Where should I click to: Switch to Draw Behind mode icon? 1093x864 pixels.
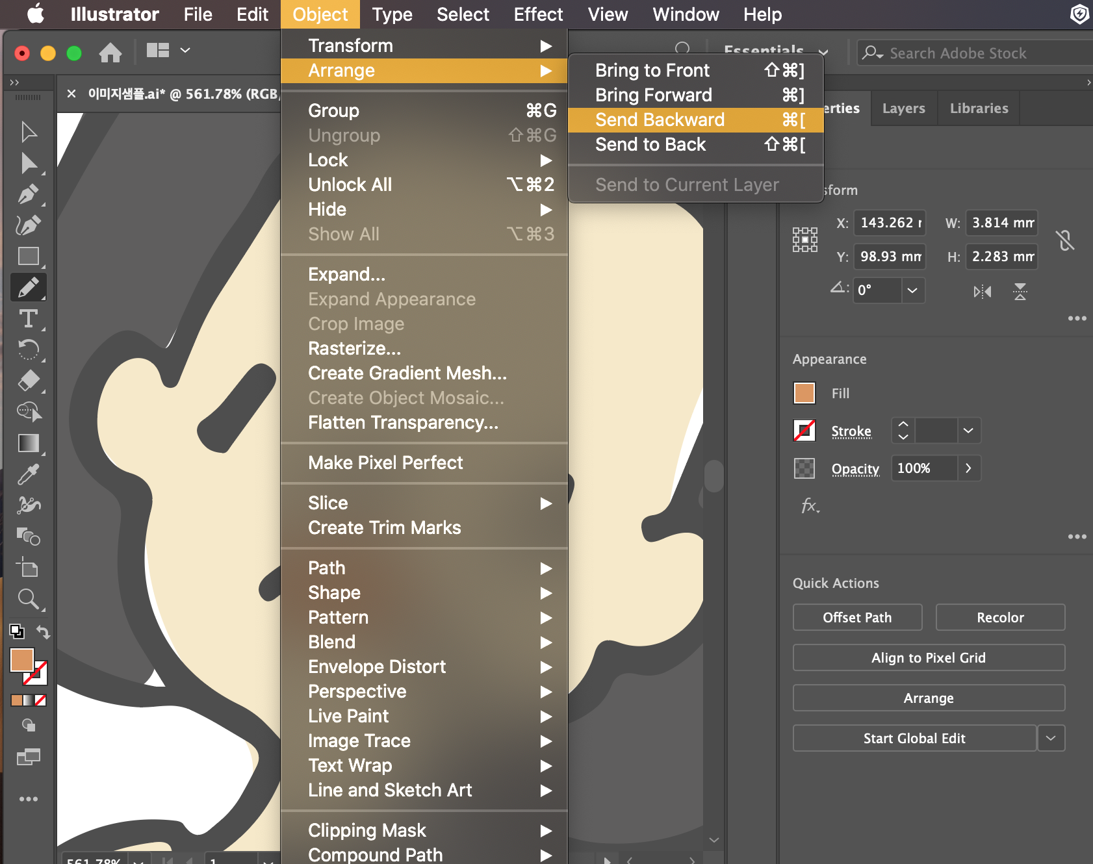pos(29,725)
